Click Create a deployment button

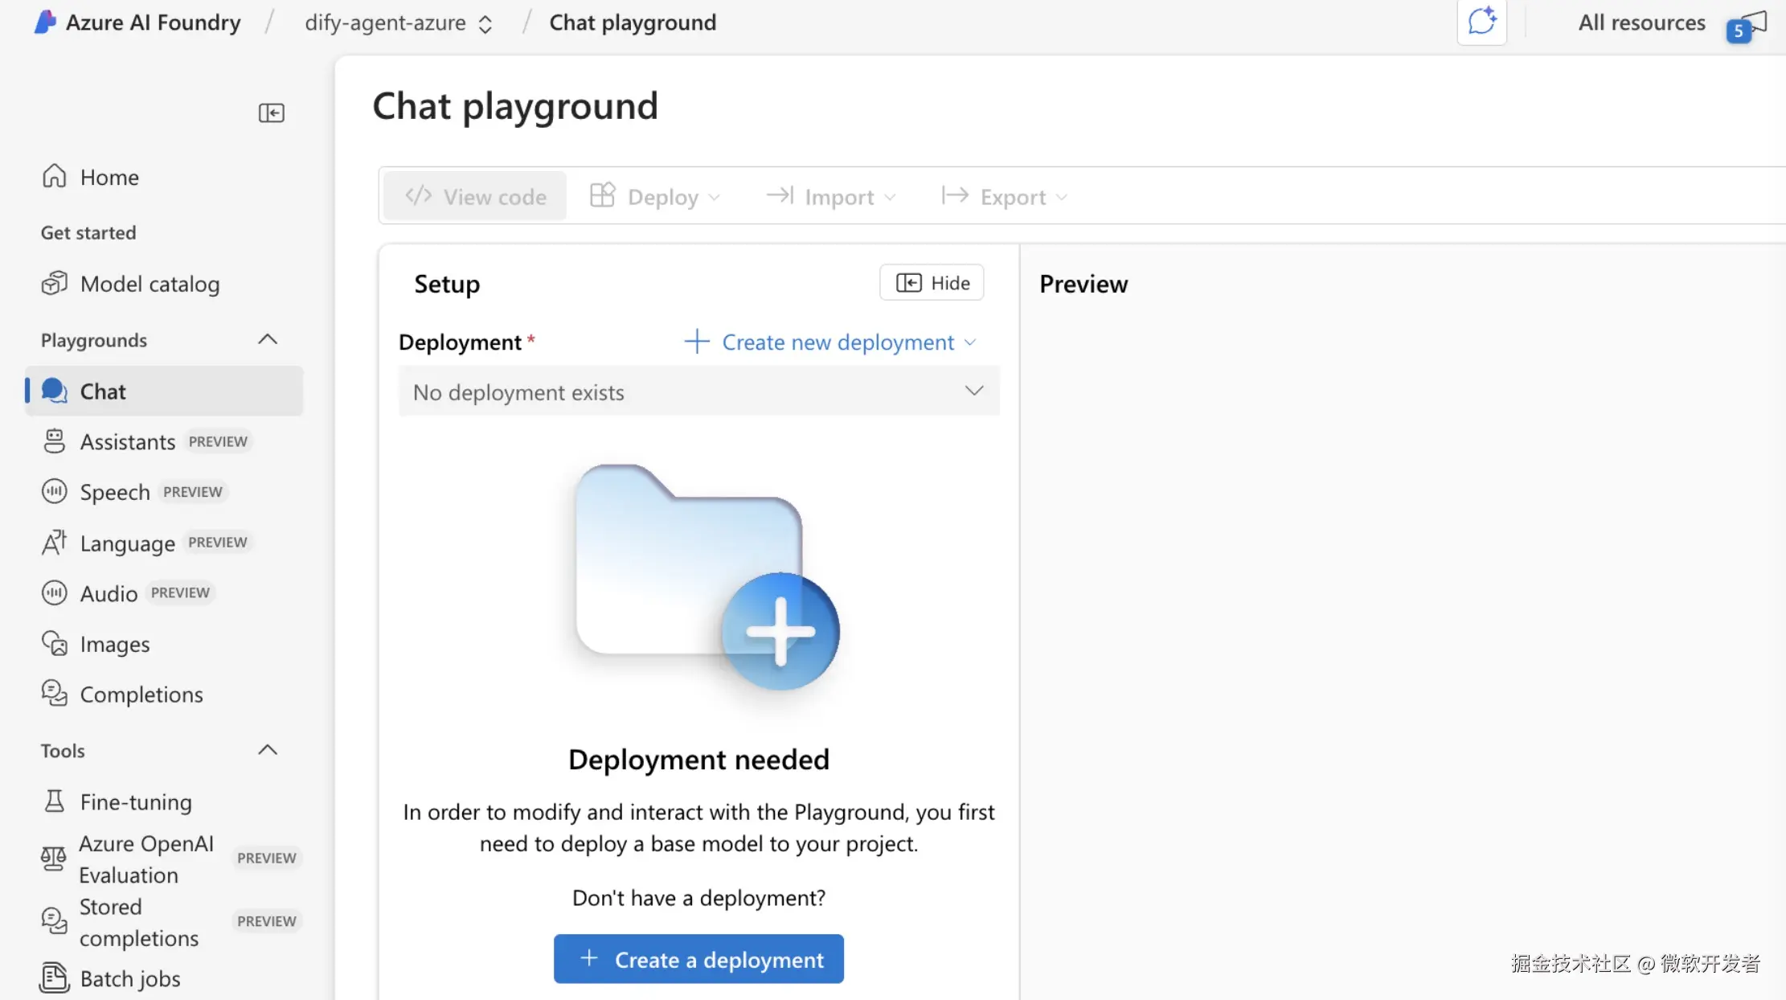(x=698, y=959)
